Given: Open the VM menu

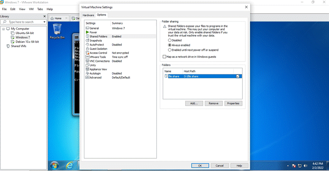Looking at the screenshot, I should point(31,9).
